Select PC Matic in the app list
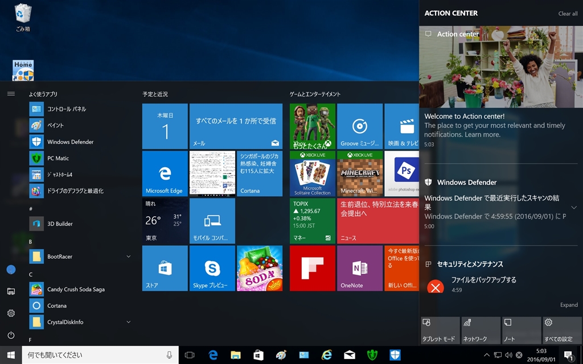 pos(58,158)
